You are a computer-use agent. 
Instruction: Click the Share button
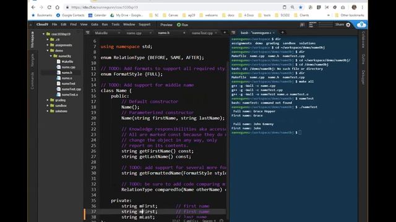[x=340, y=25]
